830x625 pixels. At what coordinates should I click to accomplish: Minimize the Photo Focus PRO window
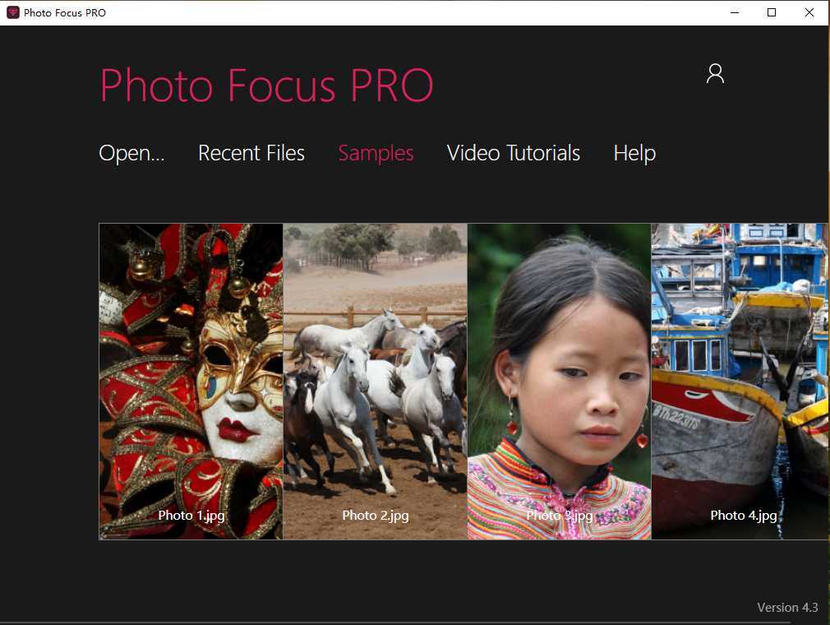click(x=734, y=12)
